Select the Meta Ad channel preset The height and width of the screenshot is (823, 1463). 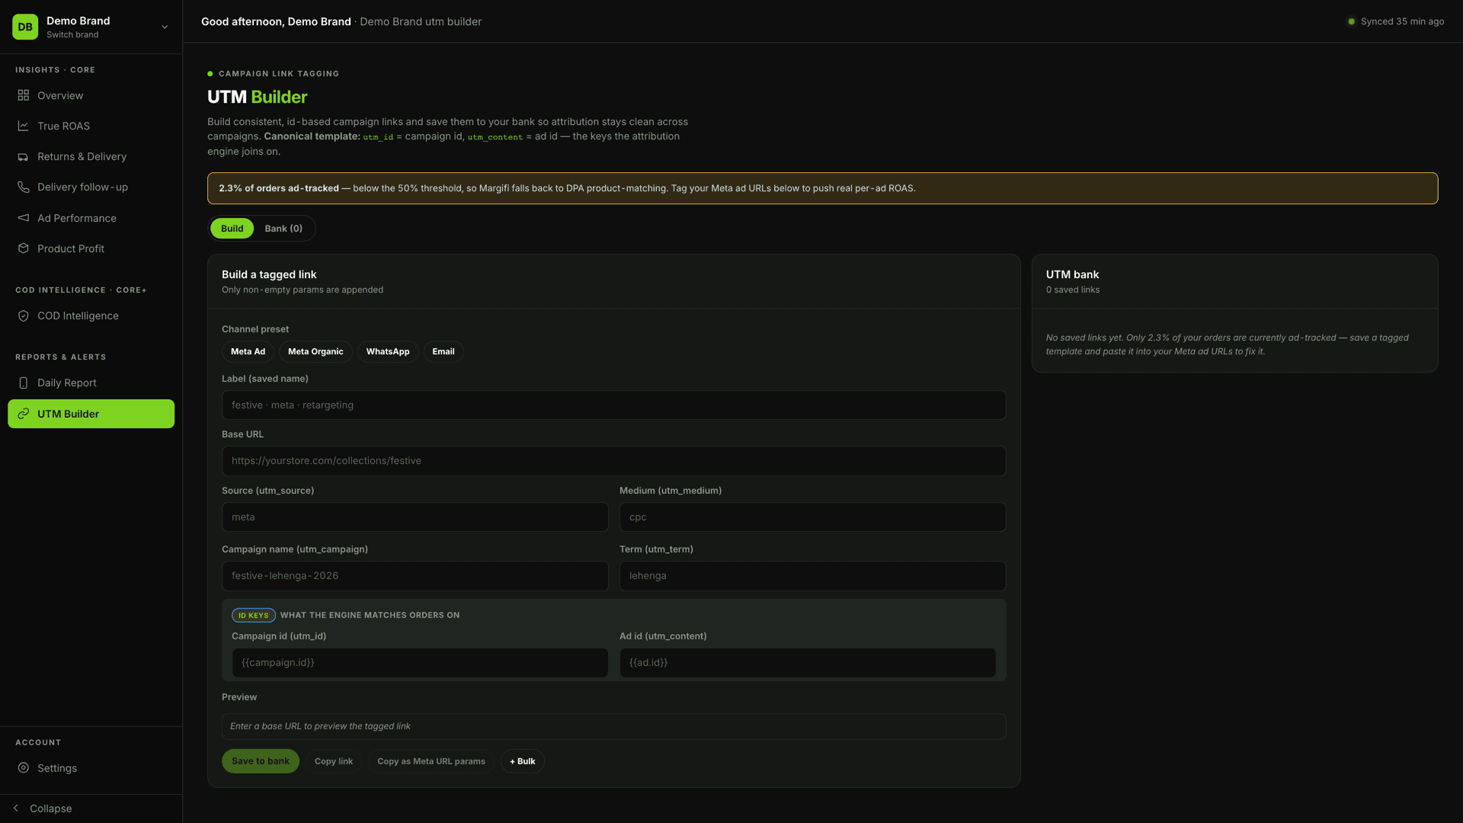click(x=248, y=351)
